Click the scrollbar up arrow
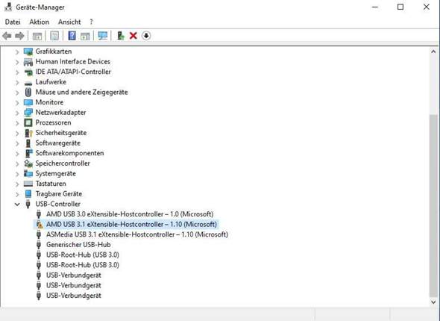This screenshot has width=440, height=321. point(433,52)
